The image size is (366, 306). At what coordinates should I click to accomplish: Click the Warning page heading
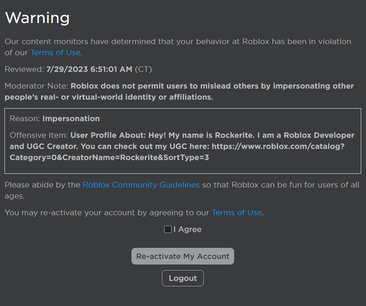[37, 17]
